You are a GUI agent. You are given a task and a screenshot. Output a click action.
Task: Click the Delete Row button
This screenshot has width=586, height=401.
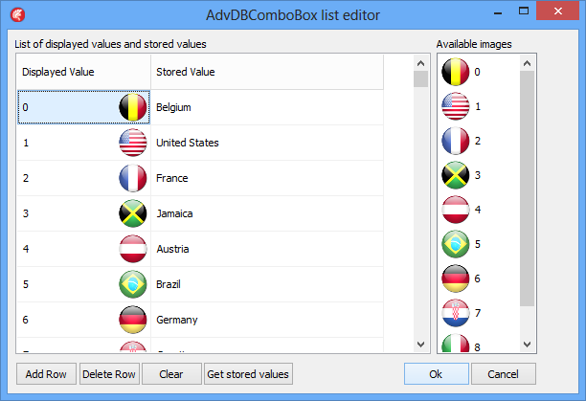point(109,374)
